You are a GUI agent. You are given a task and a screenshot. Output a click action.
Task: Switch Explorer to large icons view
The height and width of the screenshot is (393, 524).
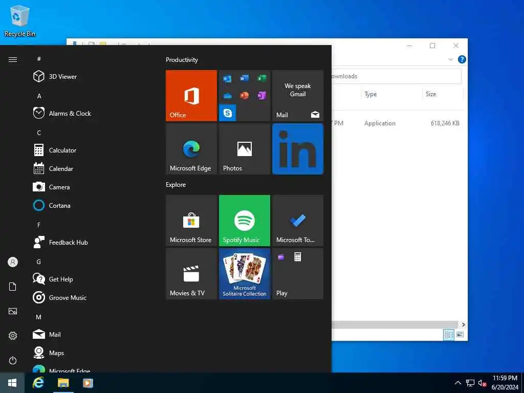(460, 335)
